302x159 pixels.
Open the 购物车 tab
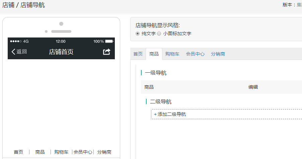[172, 54]
